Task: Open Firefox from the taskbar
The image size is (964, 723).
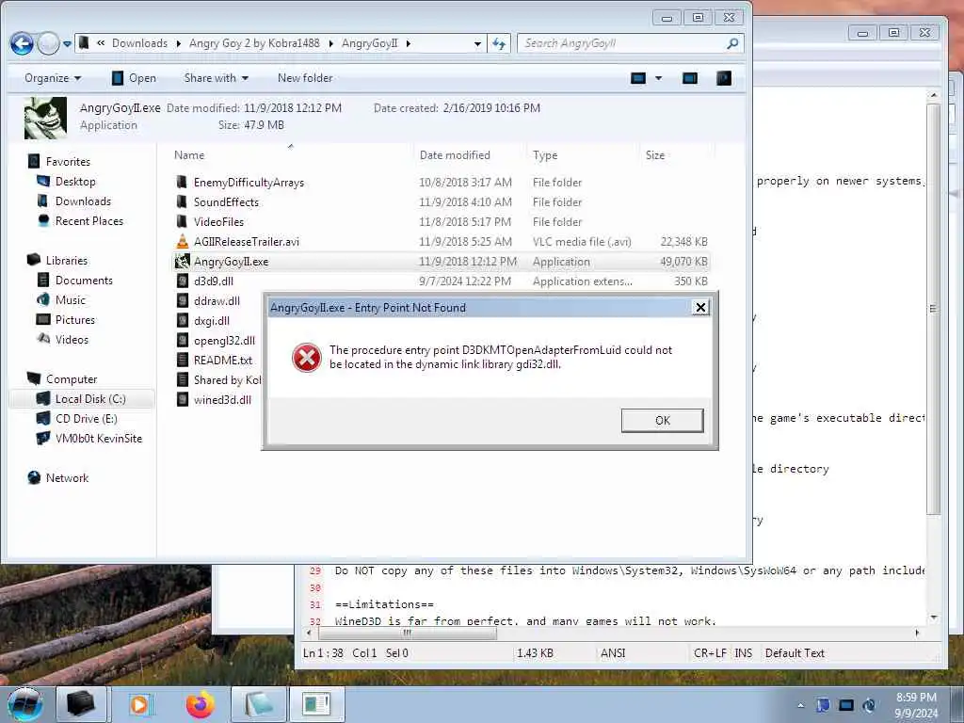Action: 201,704
